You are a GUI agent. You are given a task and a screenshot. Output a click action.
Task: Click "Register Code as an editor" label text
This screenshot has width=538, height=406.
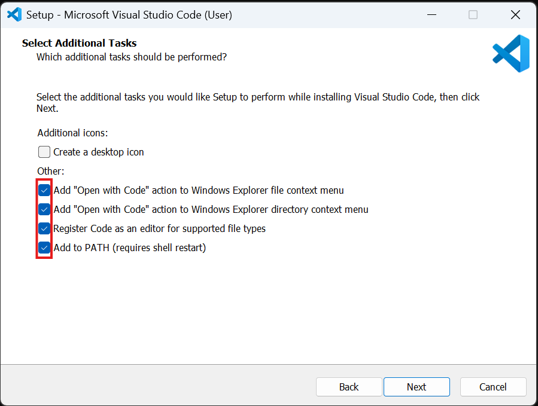(x=159, y=228)
